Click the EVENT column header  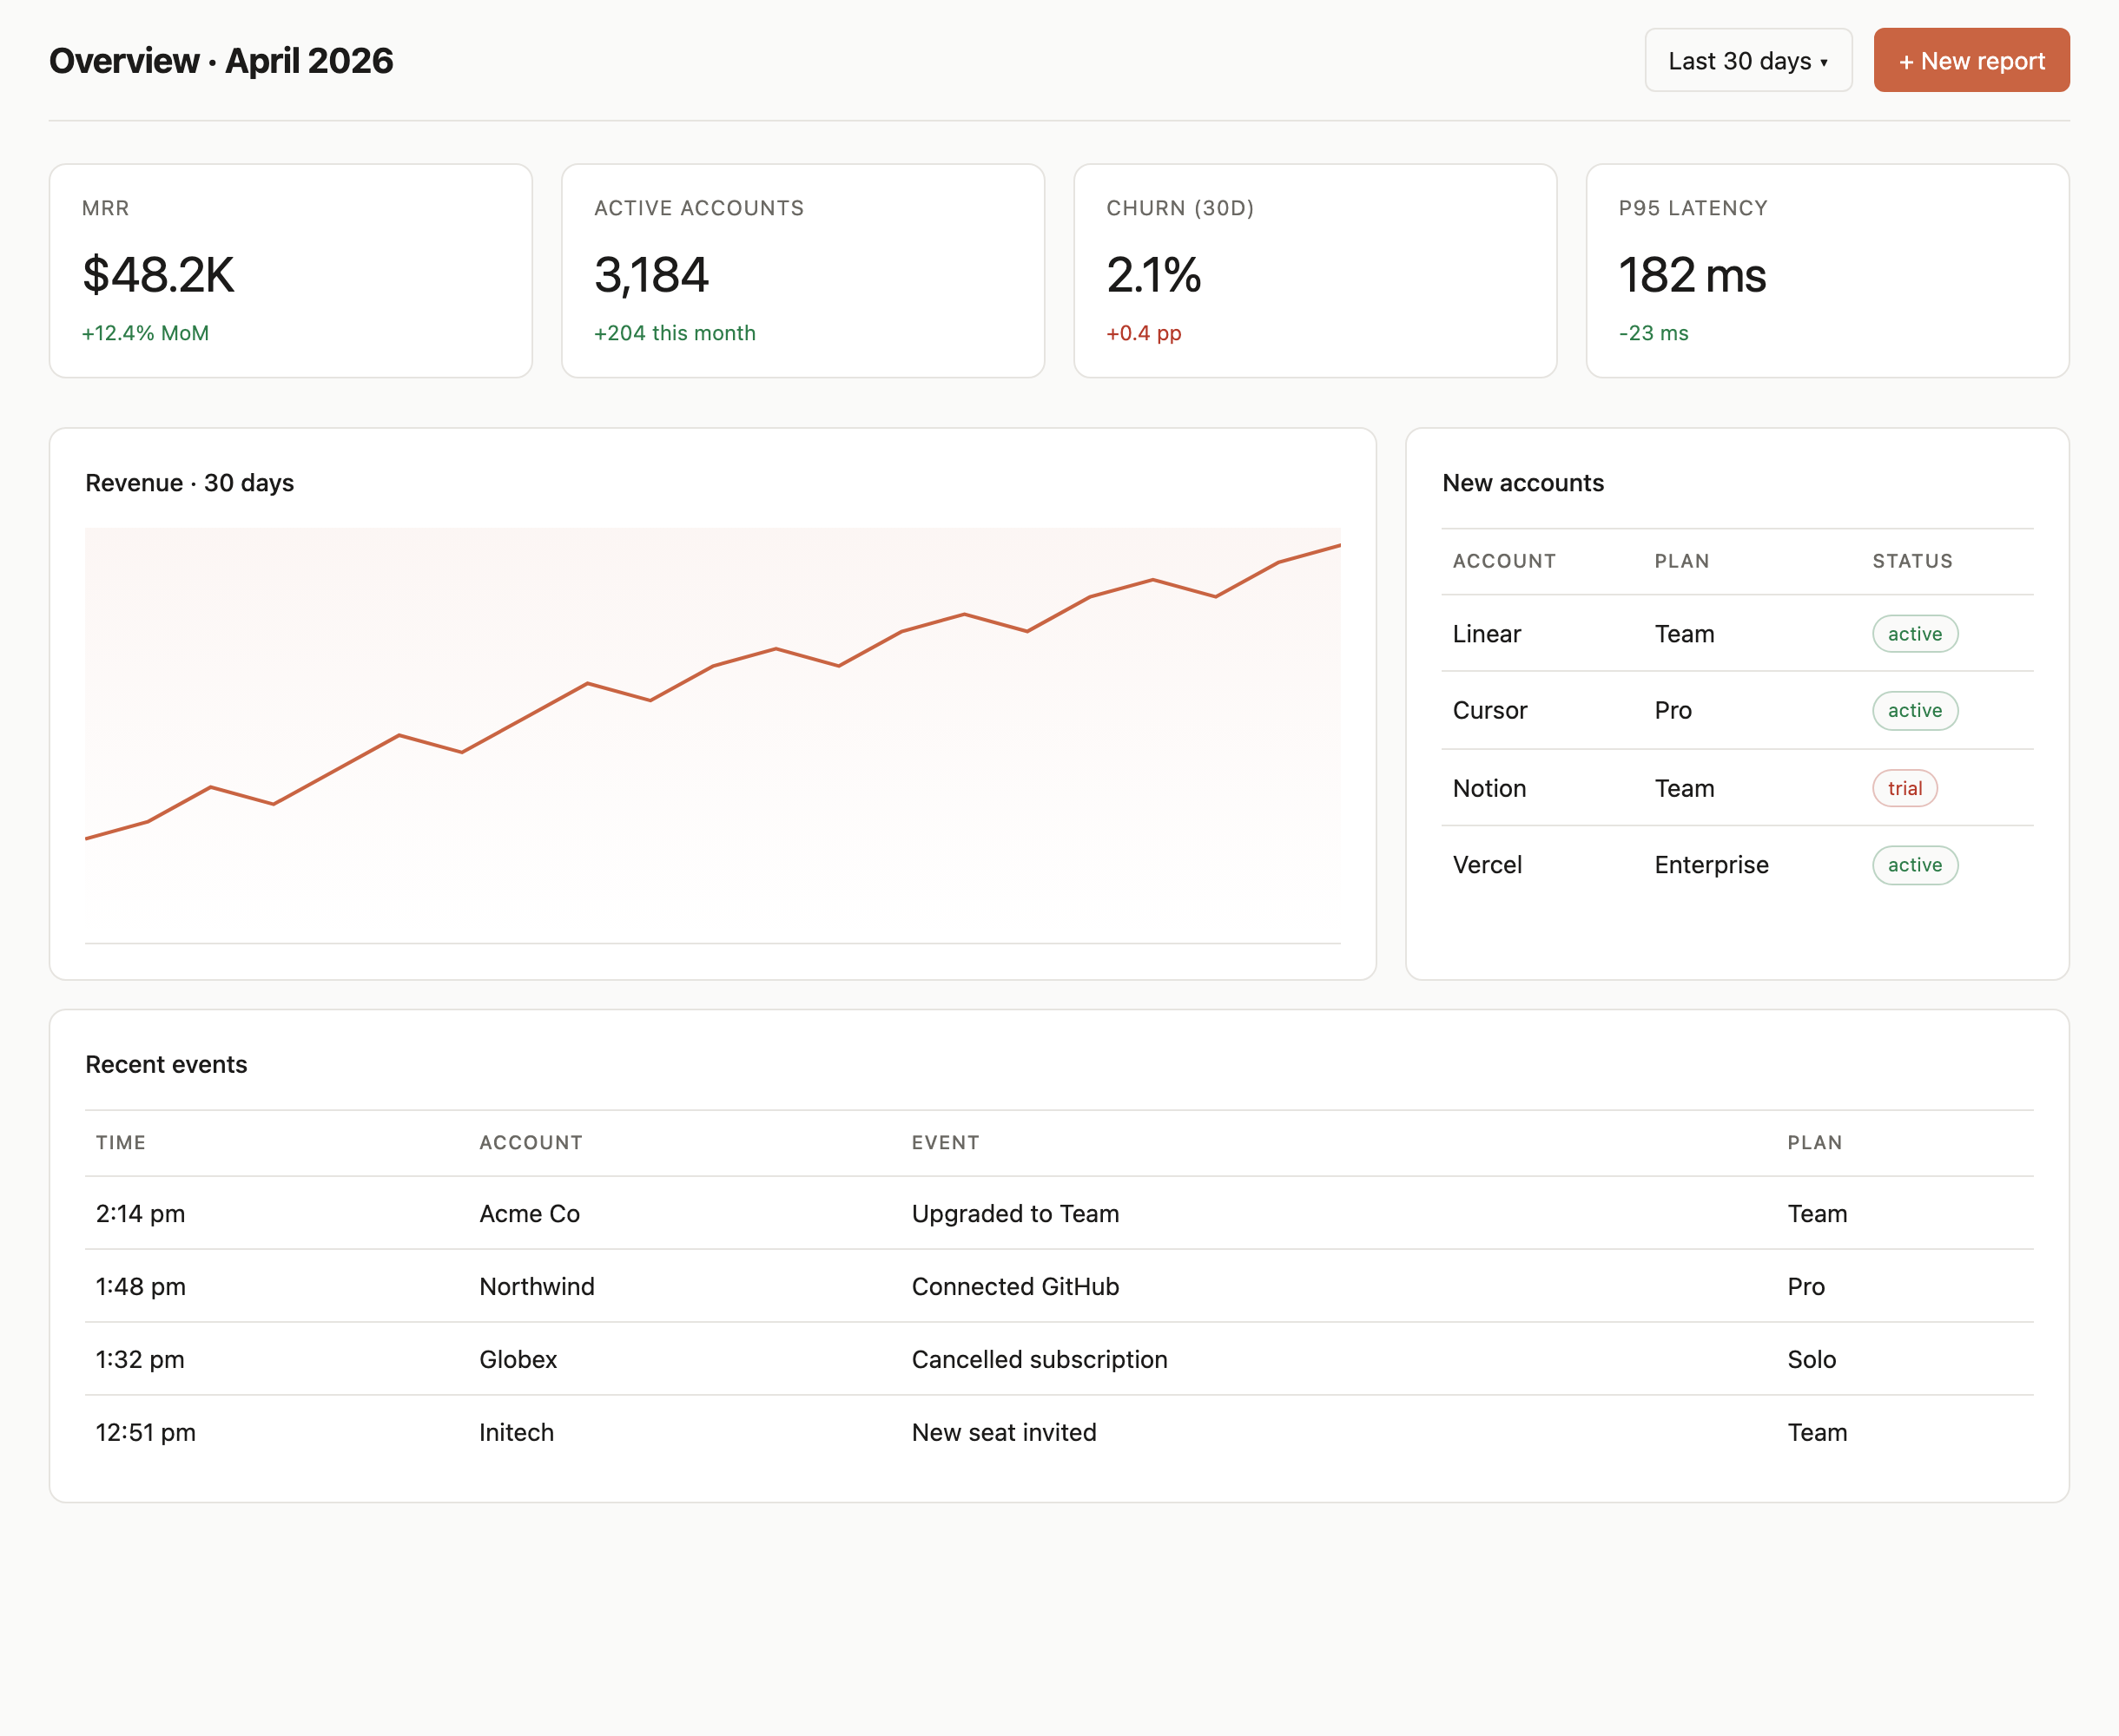(946, 1143)
